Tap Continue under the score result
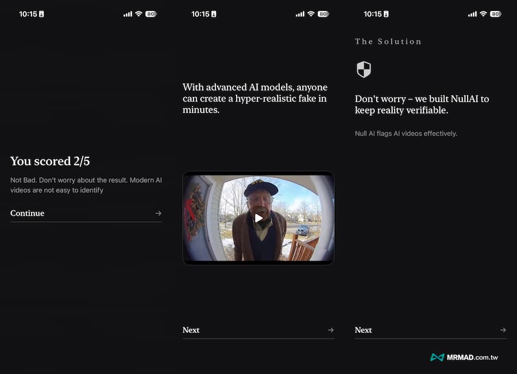The width and height of the screenshot is (517, 374). (27, 213)
